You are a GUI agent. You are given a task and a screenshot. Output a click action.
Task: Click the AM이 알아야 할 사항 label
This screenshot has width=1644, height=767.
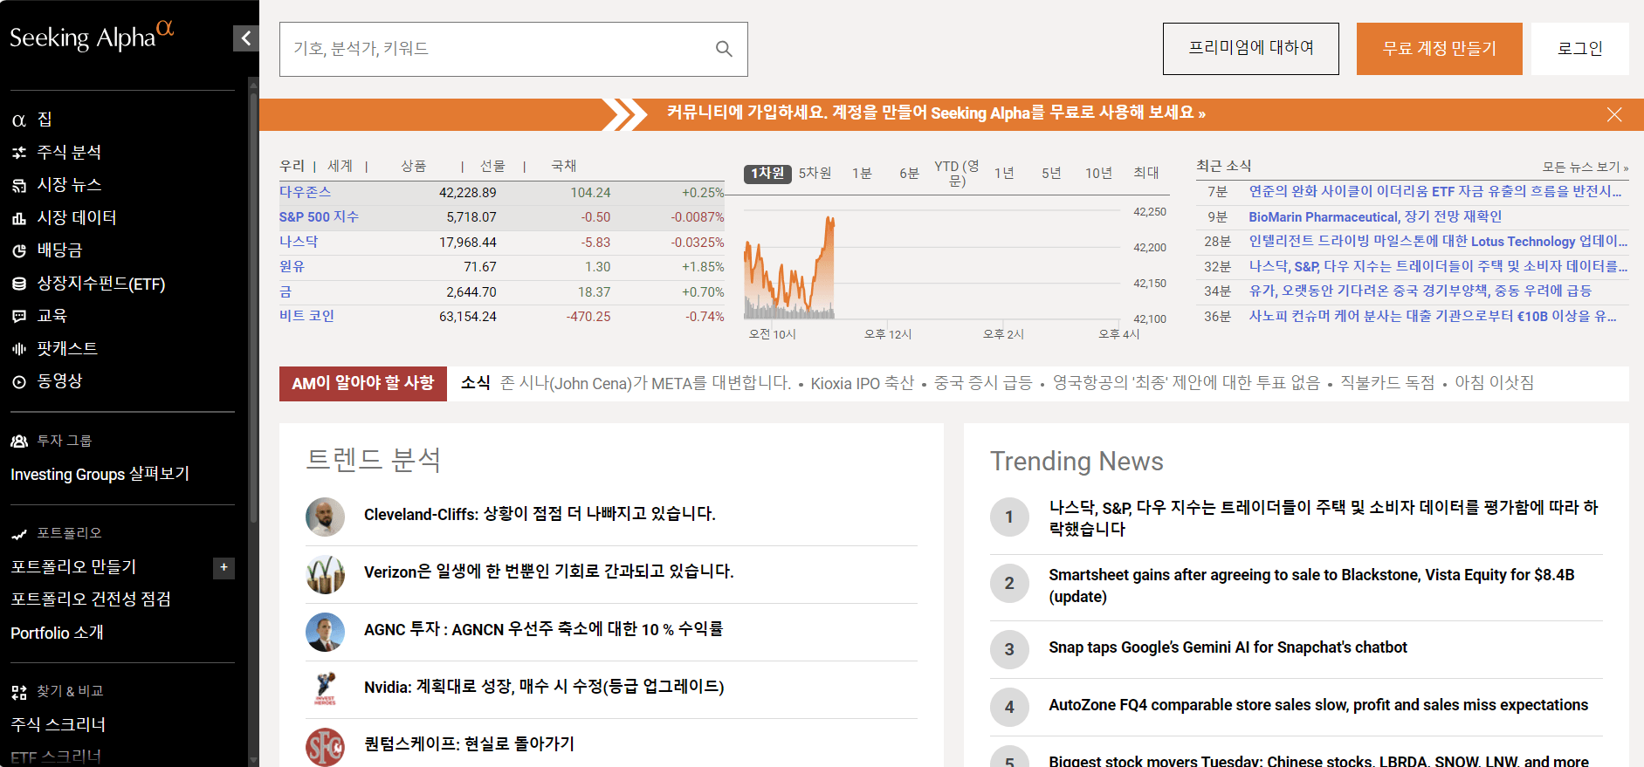[x=363, y=384]
